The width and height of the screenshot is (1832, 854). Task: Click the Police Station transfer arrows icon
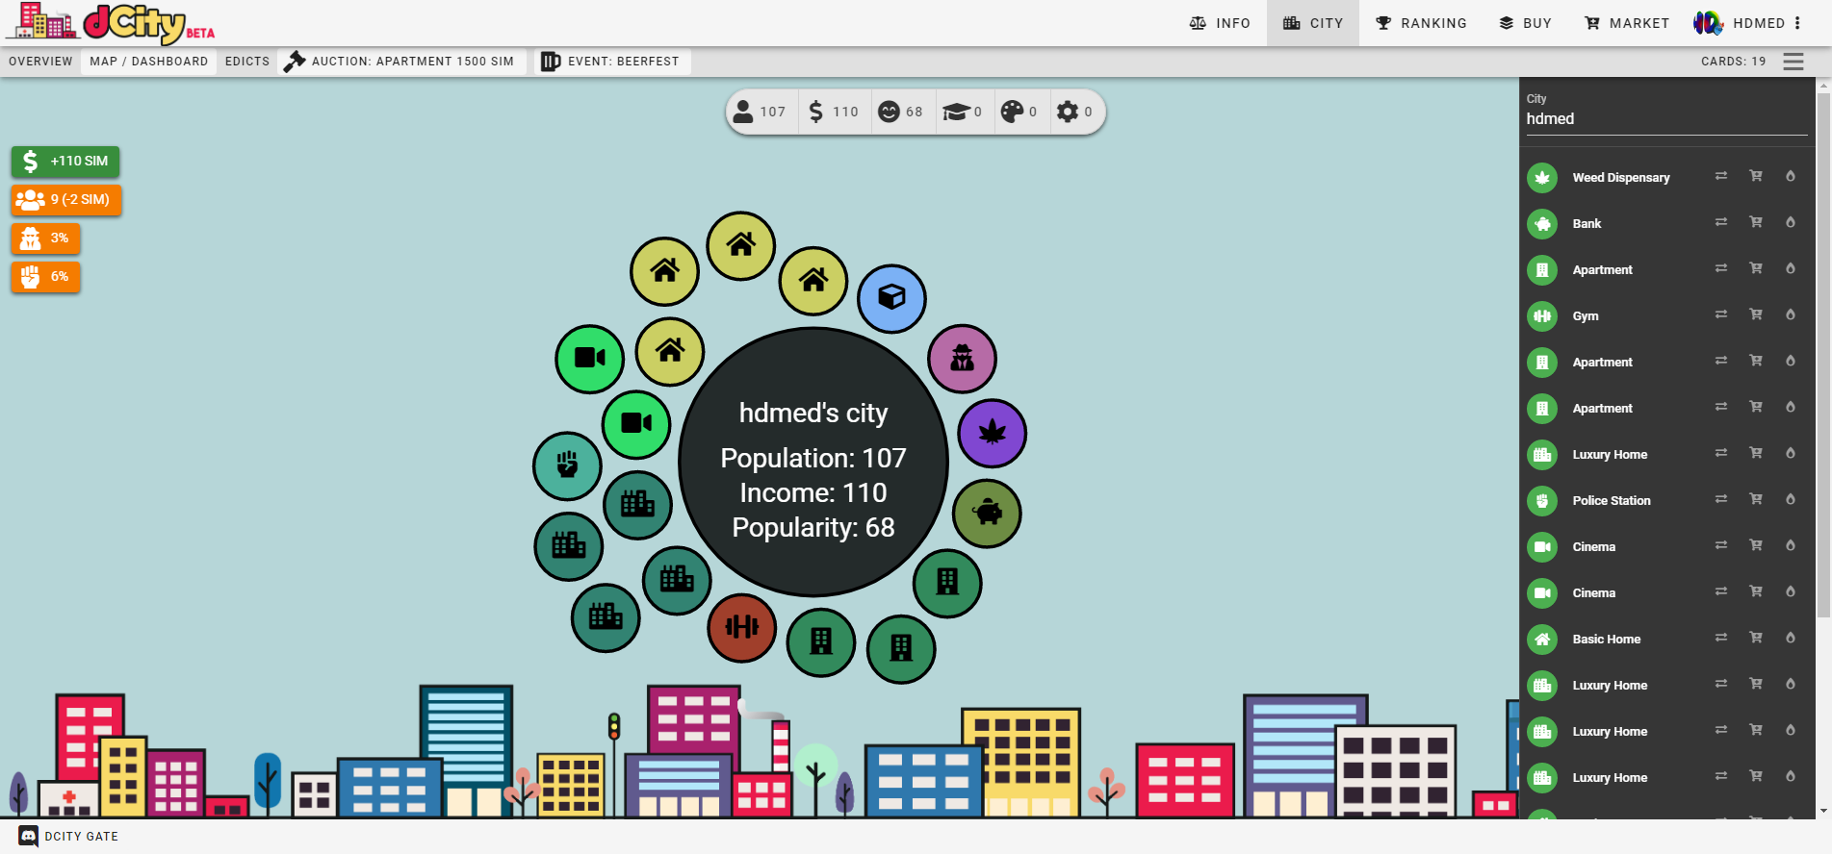pos(1721,499)
